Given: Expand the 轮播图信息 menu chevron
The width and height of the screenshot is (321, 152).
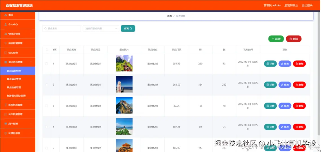Looking at the screenshot, I should point(31,133).
